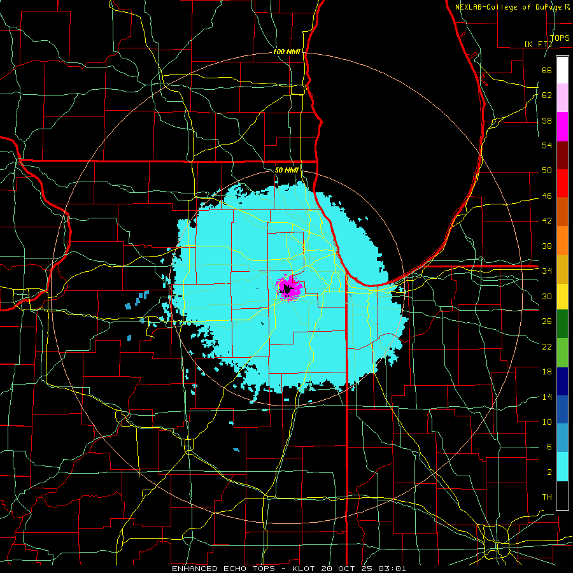
Task: Pick the dark maroon legend swatch
Action: point(562,155)
